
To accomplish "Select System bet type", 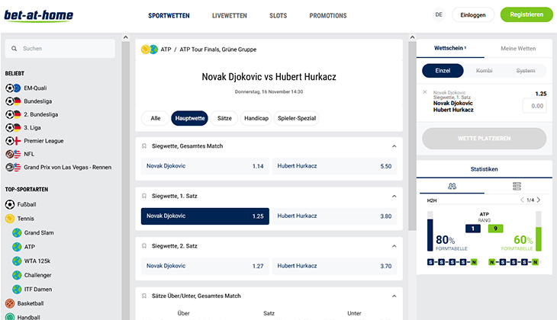I will click(526, 71).
